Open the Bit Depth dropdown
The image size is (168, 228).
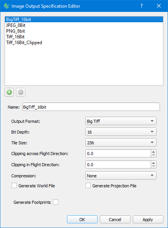(x=121, y=132)
